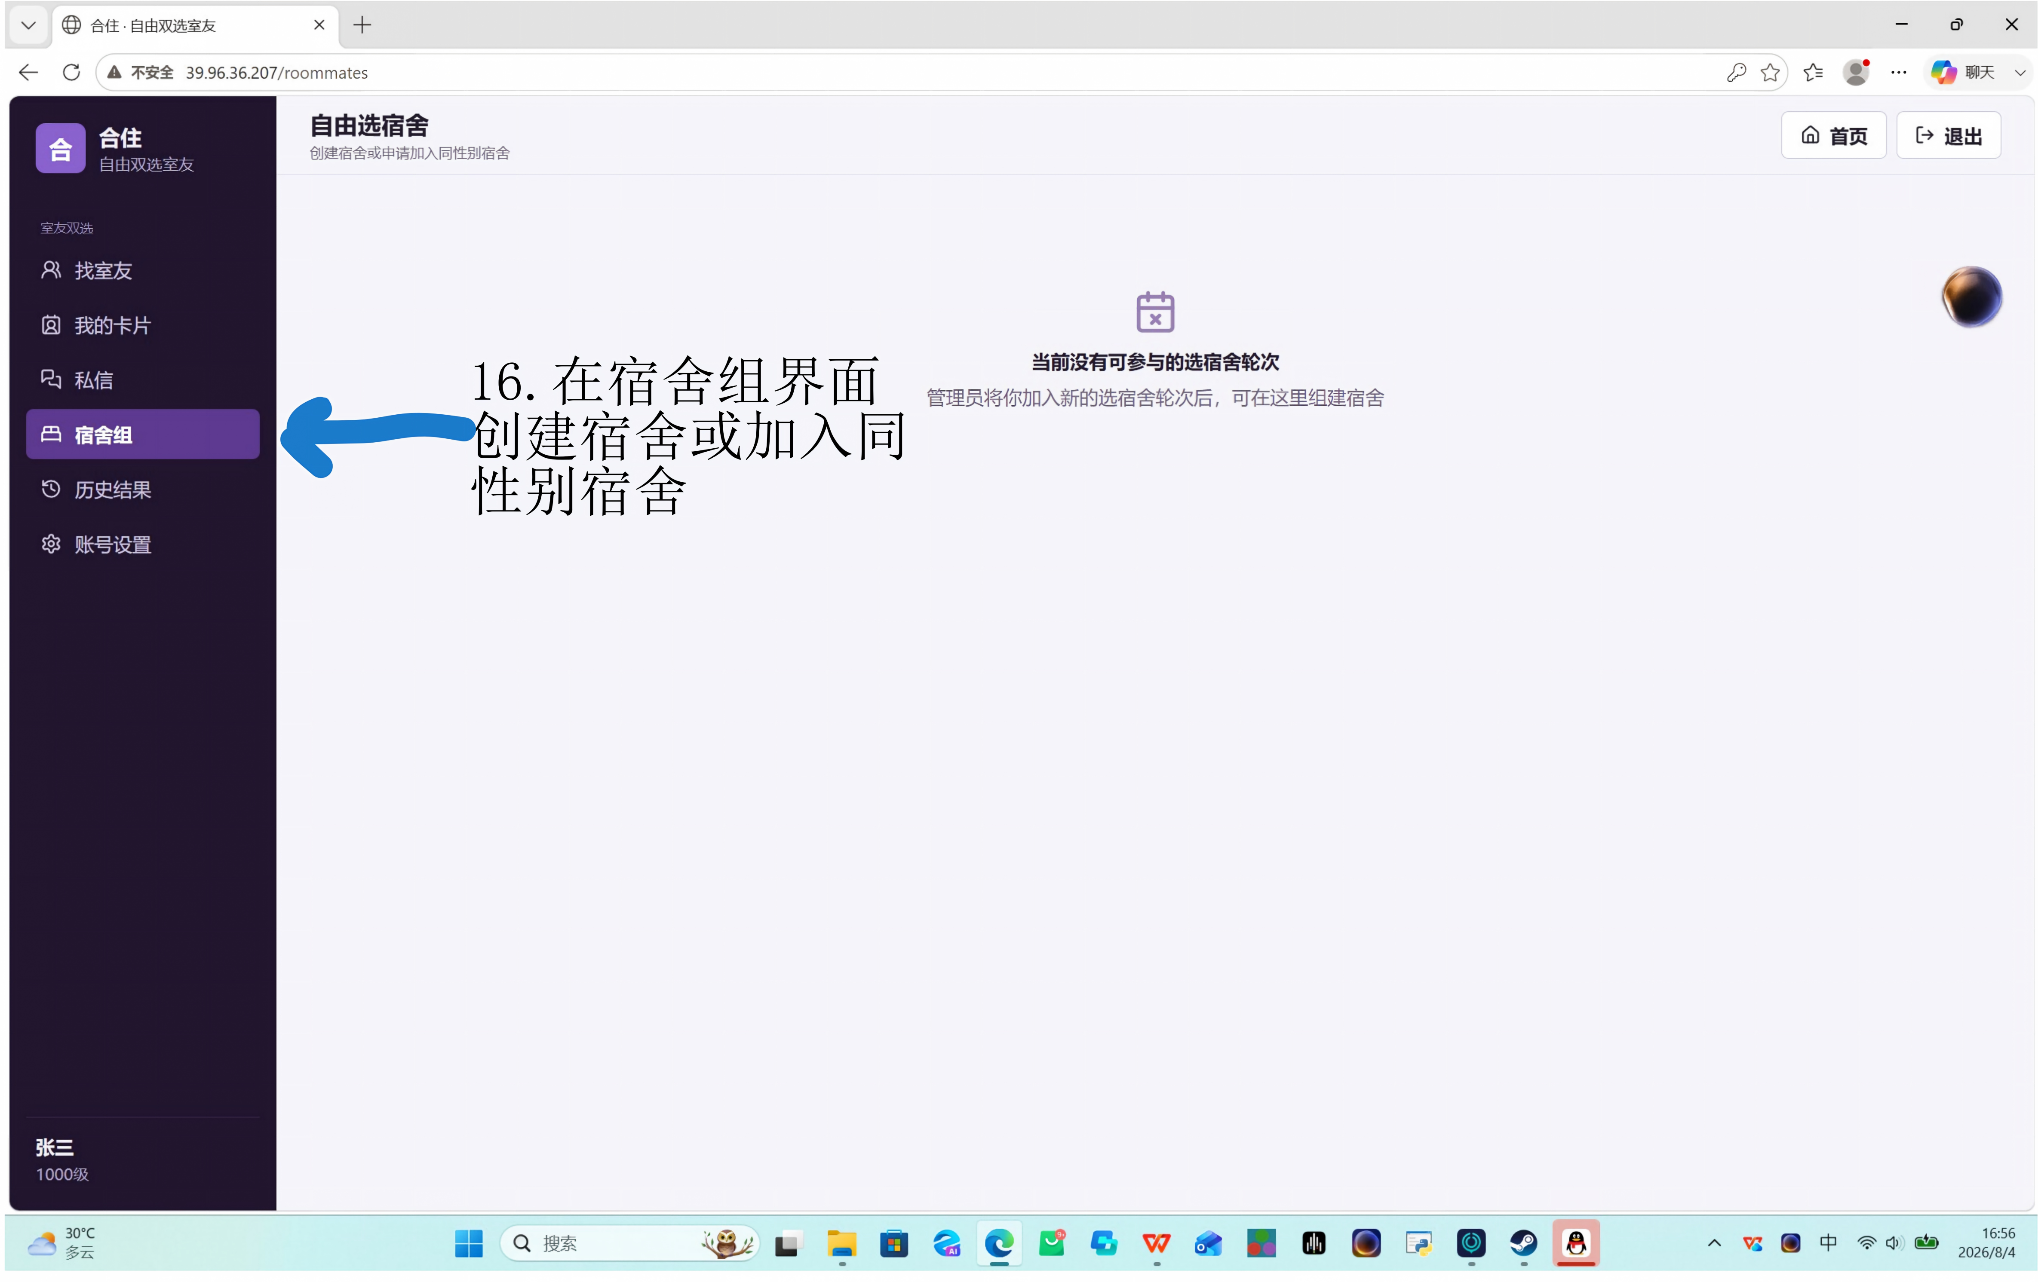The height and width of the screenshot is (1282, 2038).
Task: Click the taskbar 搜索 search box
Action: [630, 1243]
